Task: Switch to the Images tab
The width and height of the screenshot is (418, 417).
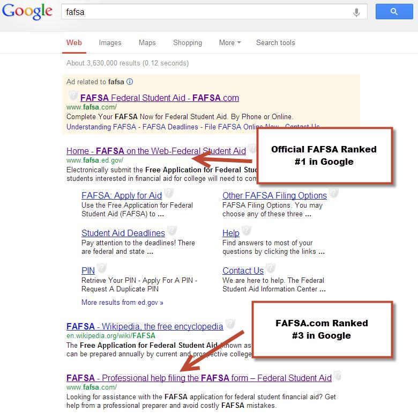Action: point(110,43)
